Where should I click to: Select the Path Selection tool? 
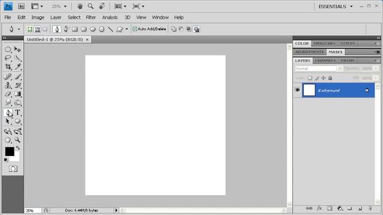tap(8, 121)
